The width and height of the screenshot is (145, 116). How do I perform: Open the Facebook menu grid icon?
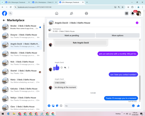click(127, 13)
